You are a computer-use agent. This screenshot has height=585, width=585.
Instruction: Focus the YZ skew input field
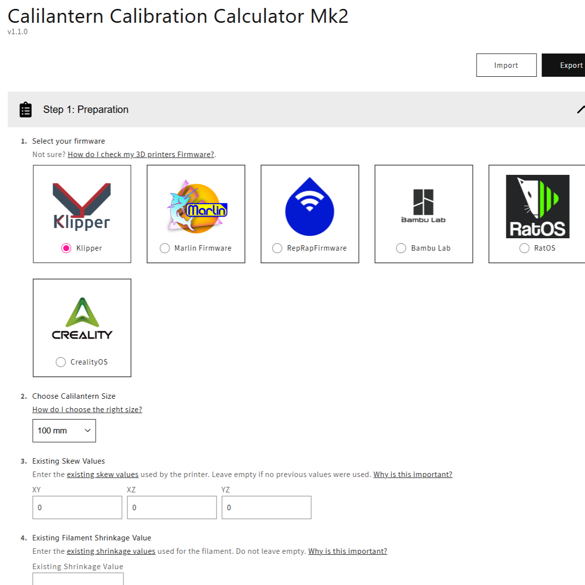pos(266,508)
